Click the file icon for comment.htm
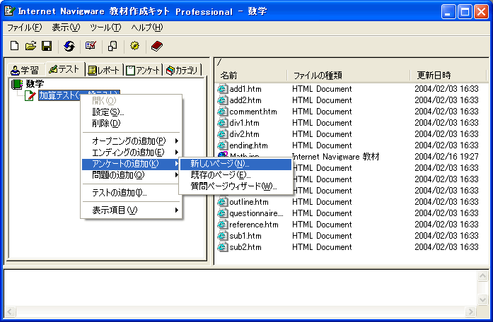Viewport: 493px width, 322px height. pos(222,112)
